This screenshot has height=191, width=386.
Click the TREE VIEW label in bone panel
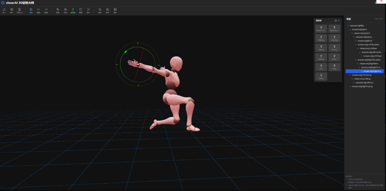point(379,19)
